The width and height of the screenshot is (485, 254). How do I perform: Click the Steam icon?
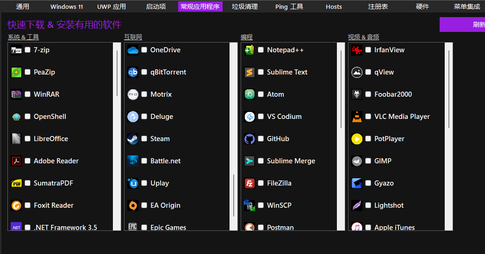133,139
